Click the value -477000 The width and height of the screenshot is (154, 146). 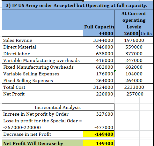(x=99, y=124)
